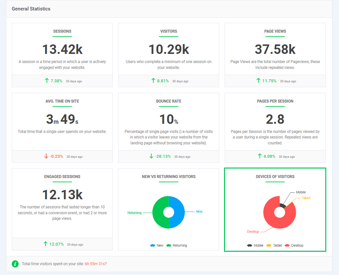Toggle the Returning legend item off
Screen dimensions: 339x275
177,245
